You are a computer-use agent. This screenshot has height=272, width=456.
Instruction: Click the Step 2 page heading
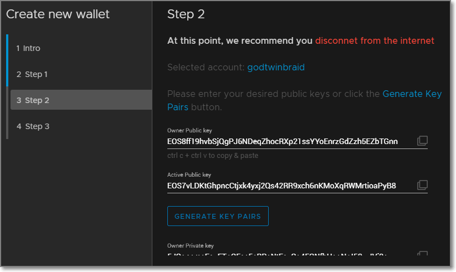pos(186,14)
